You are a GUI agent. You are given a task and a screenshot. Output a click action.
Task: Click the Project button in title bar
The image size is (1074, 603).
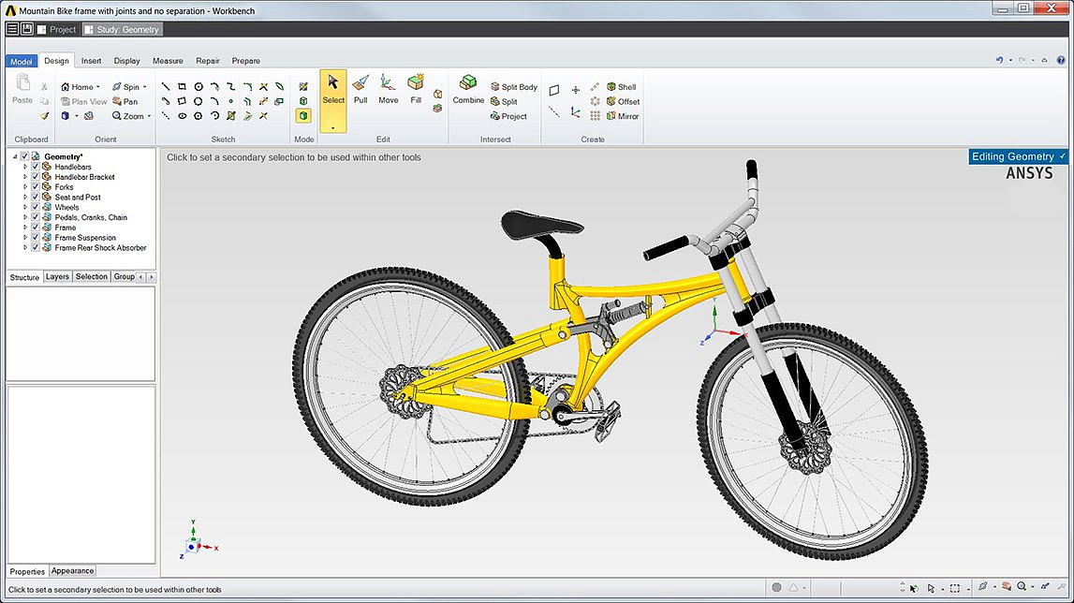pyautogui.click(x=57, y=29)
